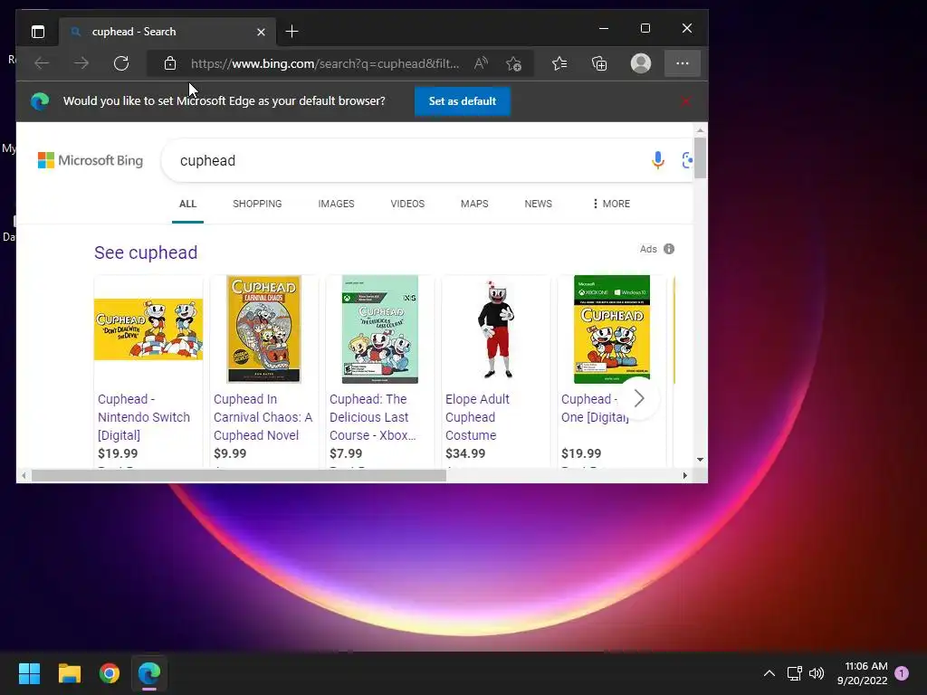Image resolution: width=927 pixels, height=695 pixels.
Task: Click the Ads info icon
Action: 669,249
